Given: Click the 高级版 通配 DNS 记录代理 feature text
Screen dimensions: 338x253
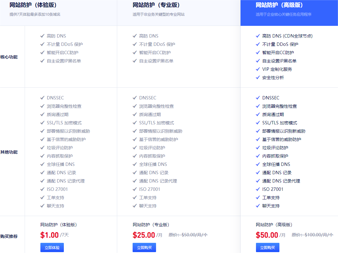Looking at the screenshot, I should tap(281, 181).
